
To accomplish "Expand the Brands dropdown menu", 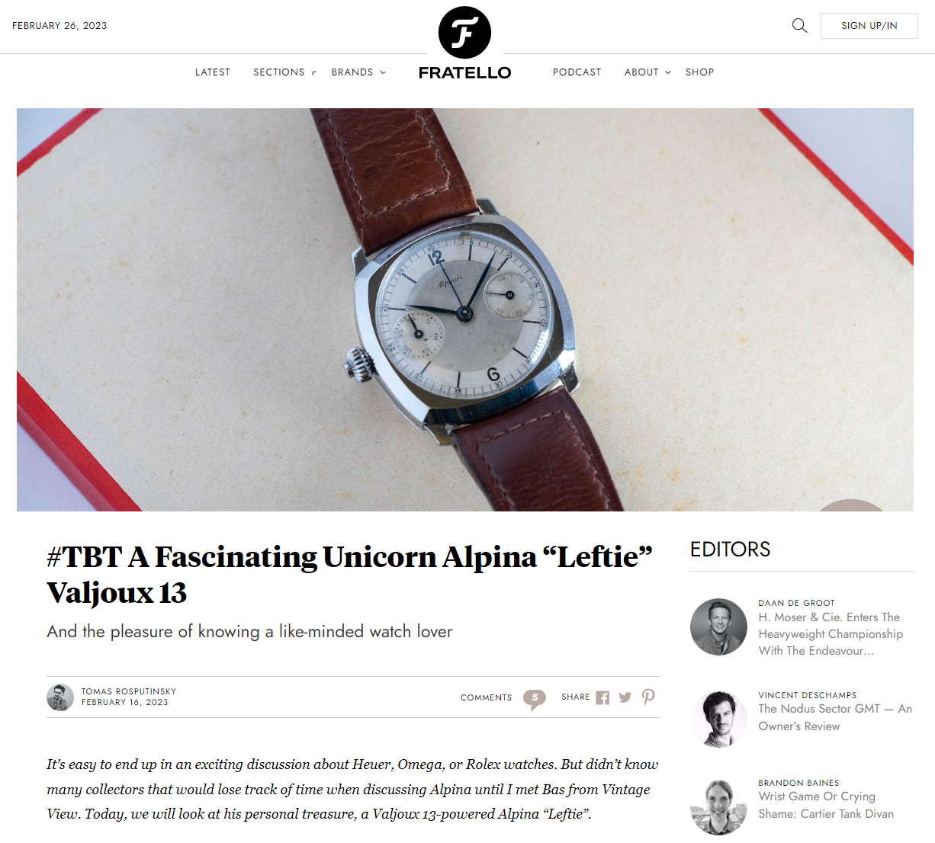I will pyautogui.click(x=358, y=72).
